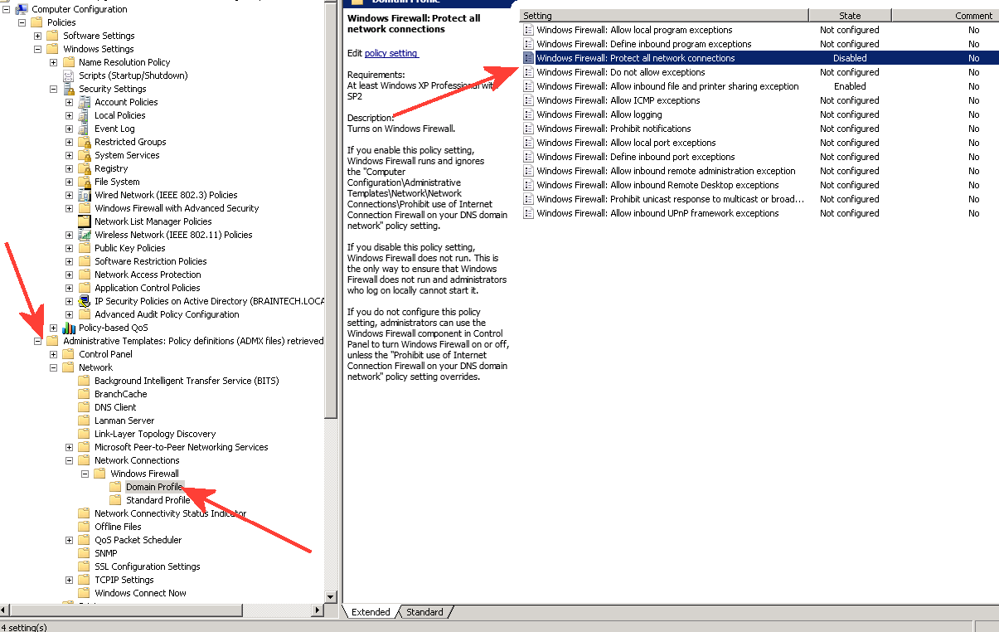Collapse the Administrative Templates node

(38, 341)
